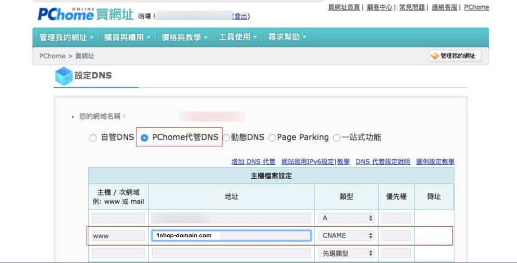
Task: Click the address field containing 1shop-domain.com
Action: tap(231, 235)
